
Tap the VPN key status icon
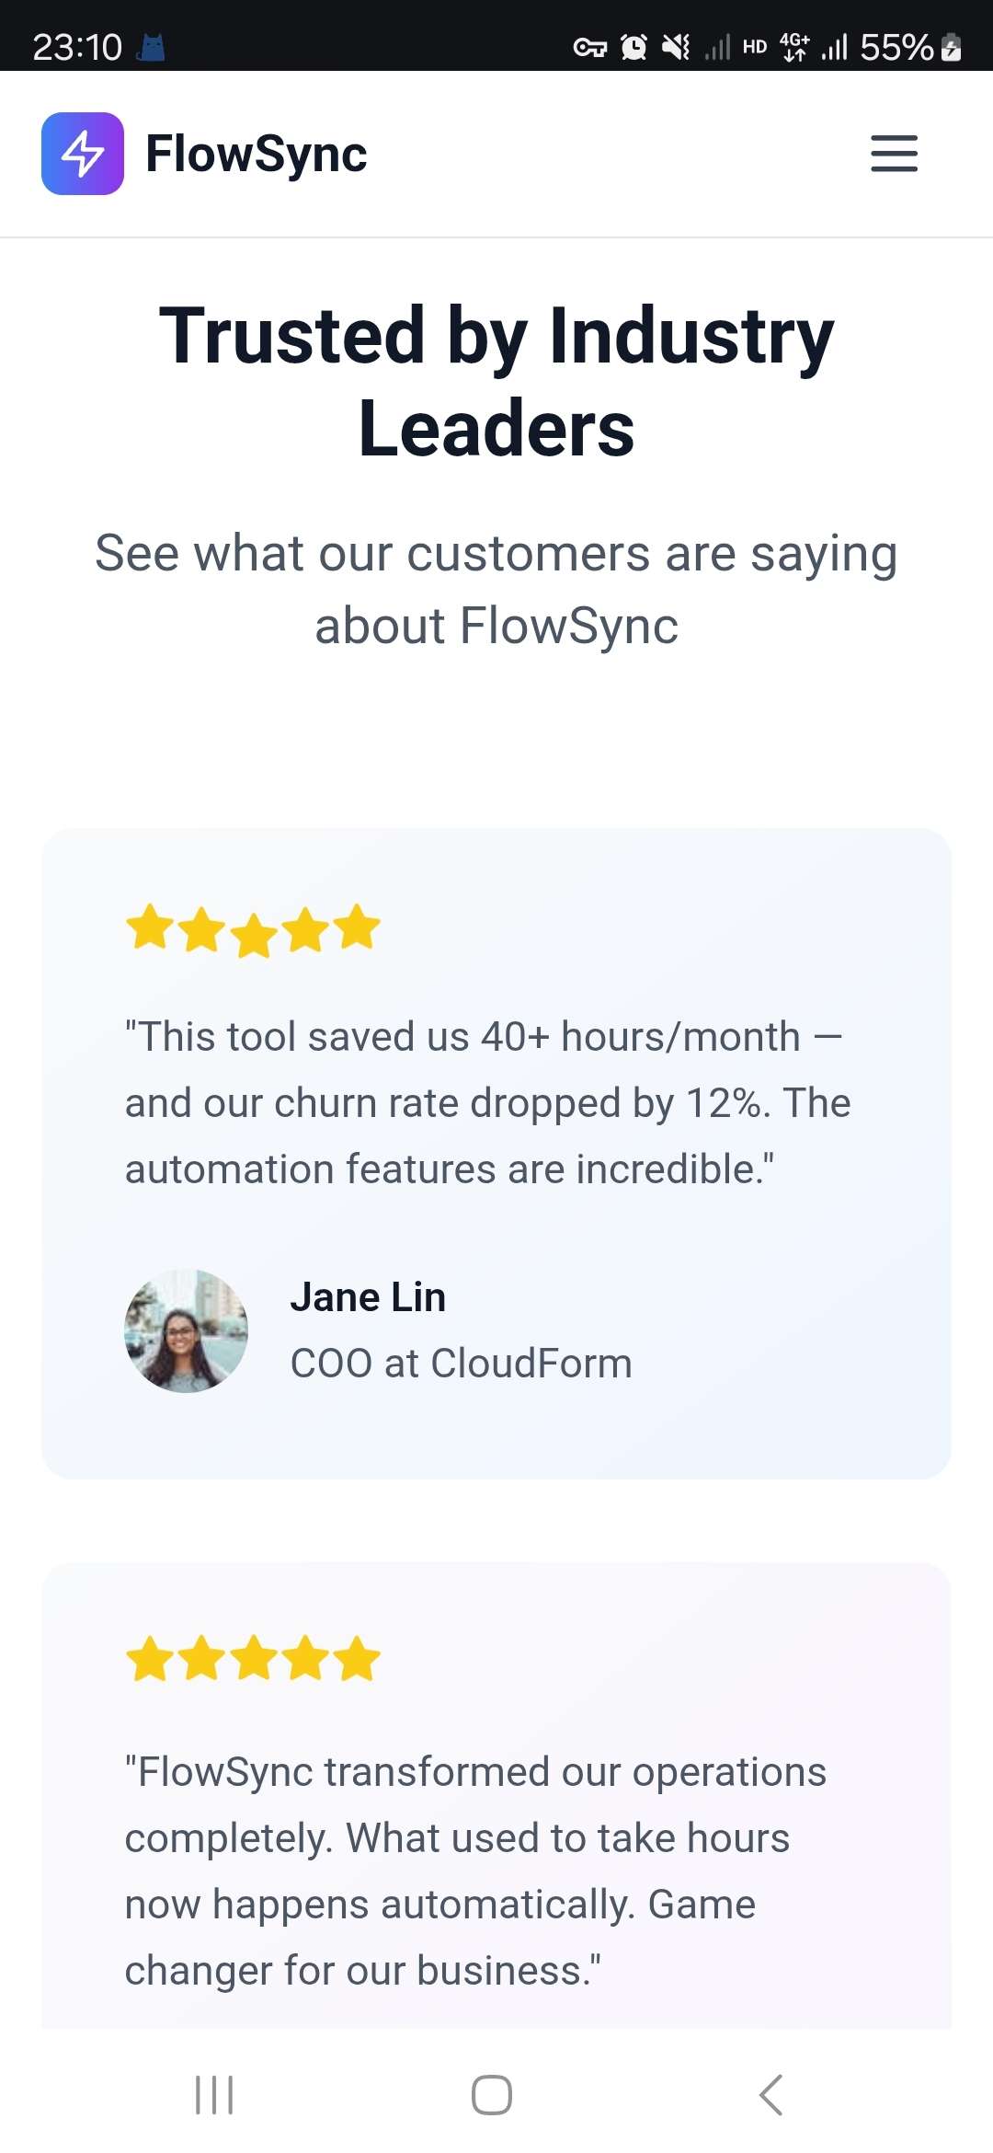pos(589,47)
